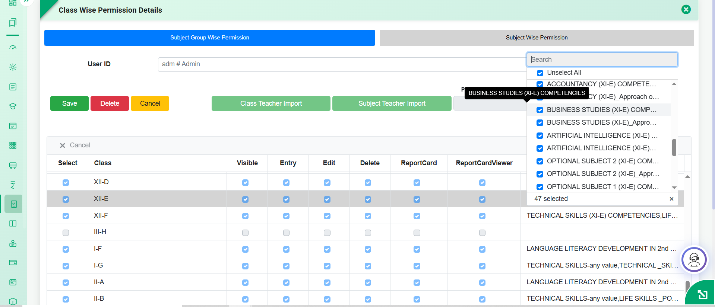Switch to Subject Group Wise Permission tab

point(210,38)
